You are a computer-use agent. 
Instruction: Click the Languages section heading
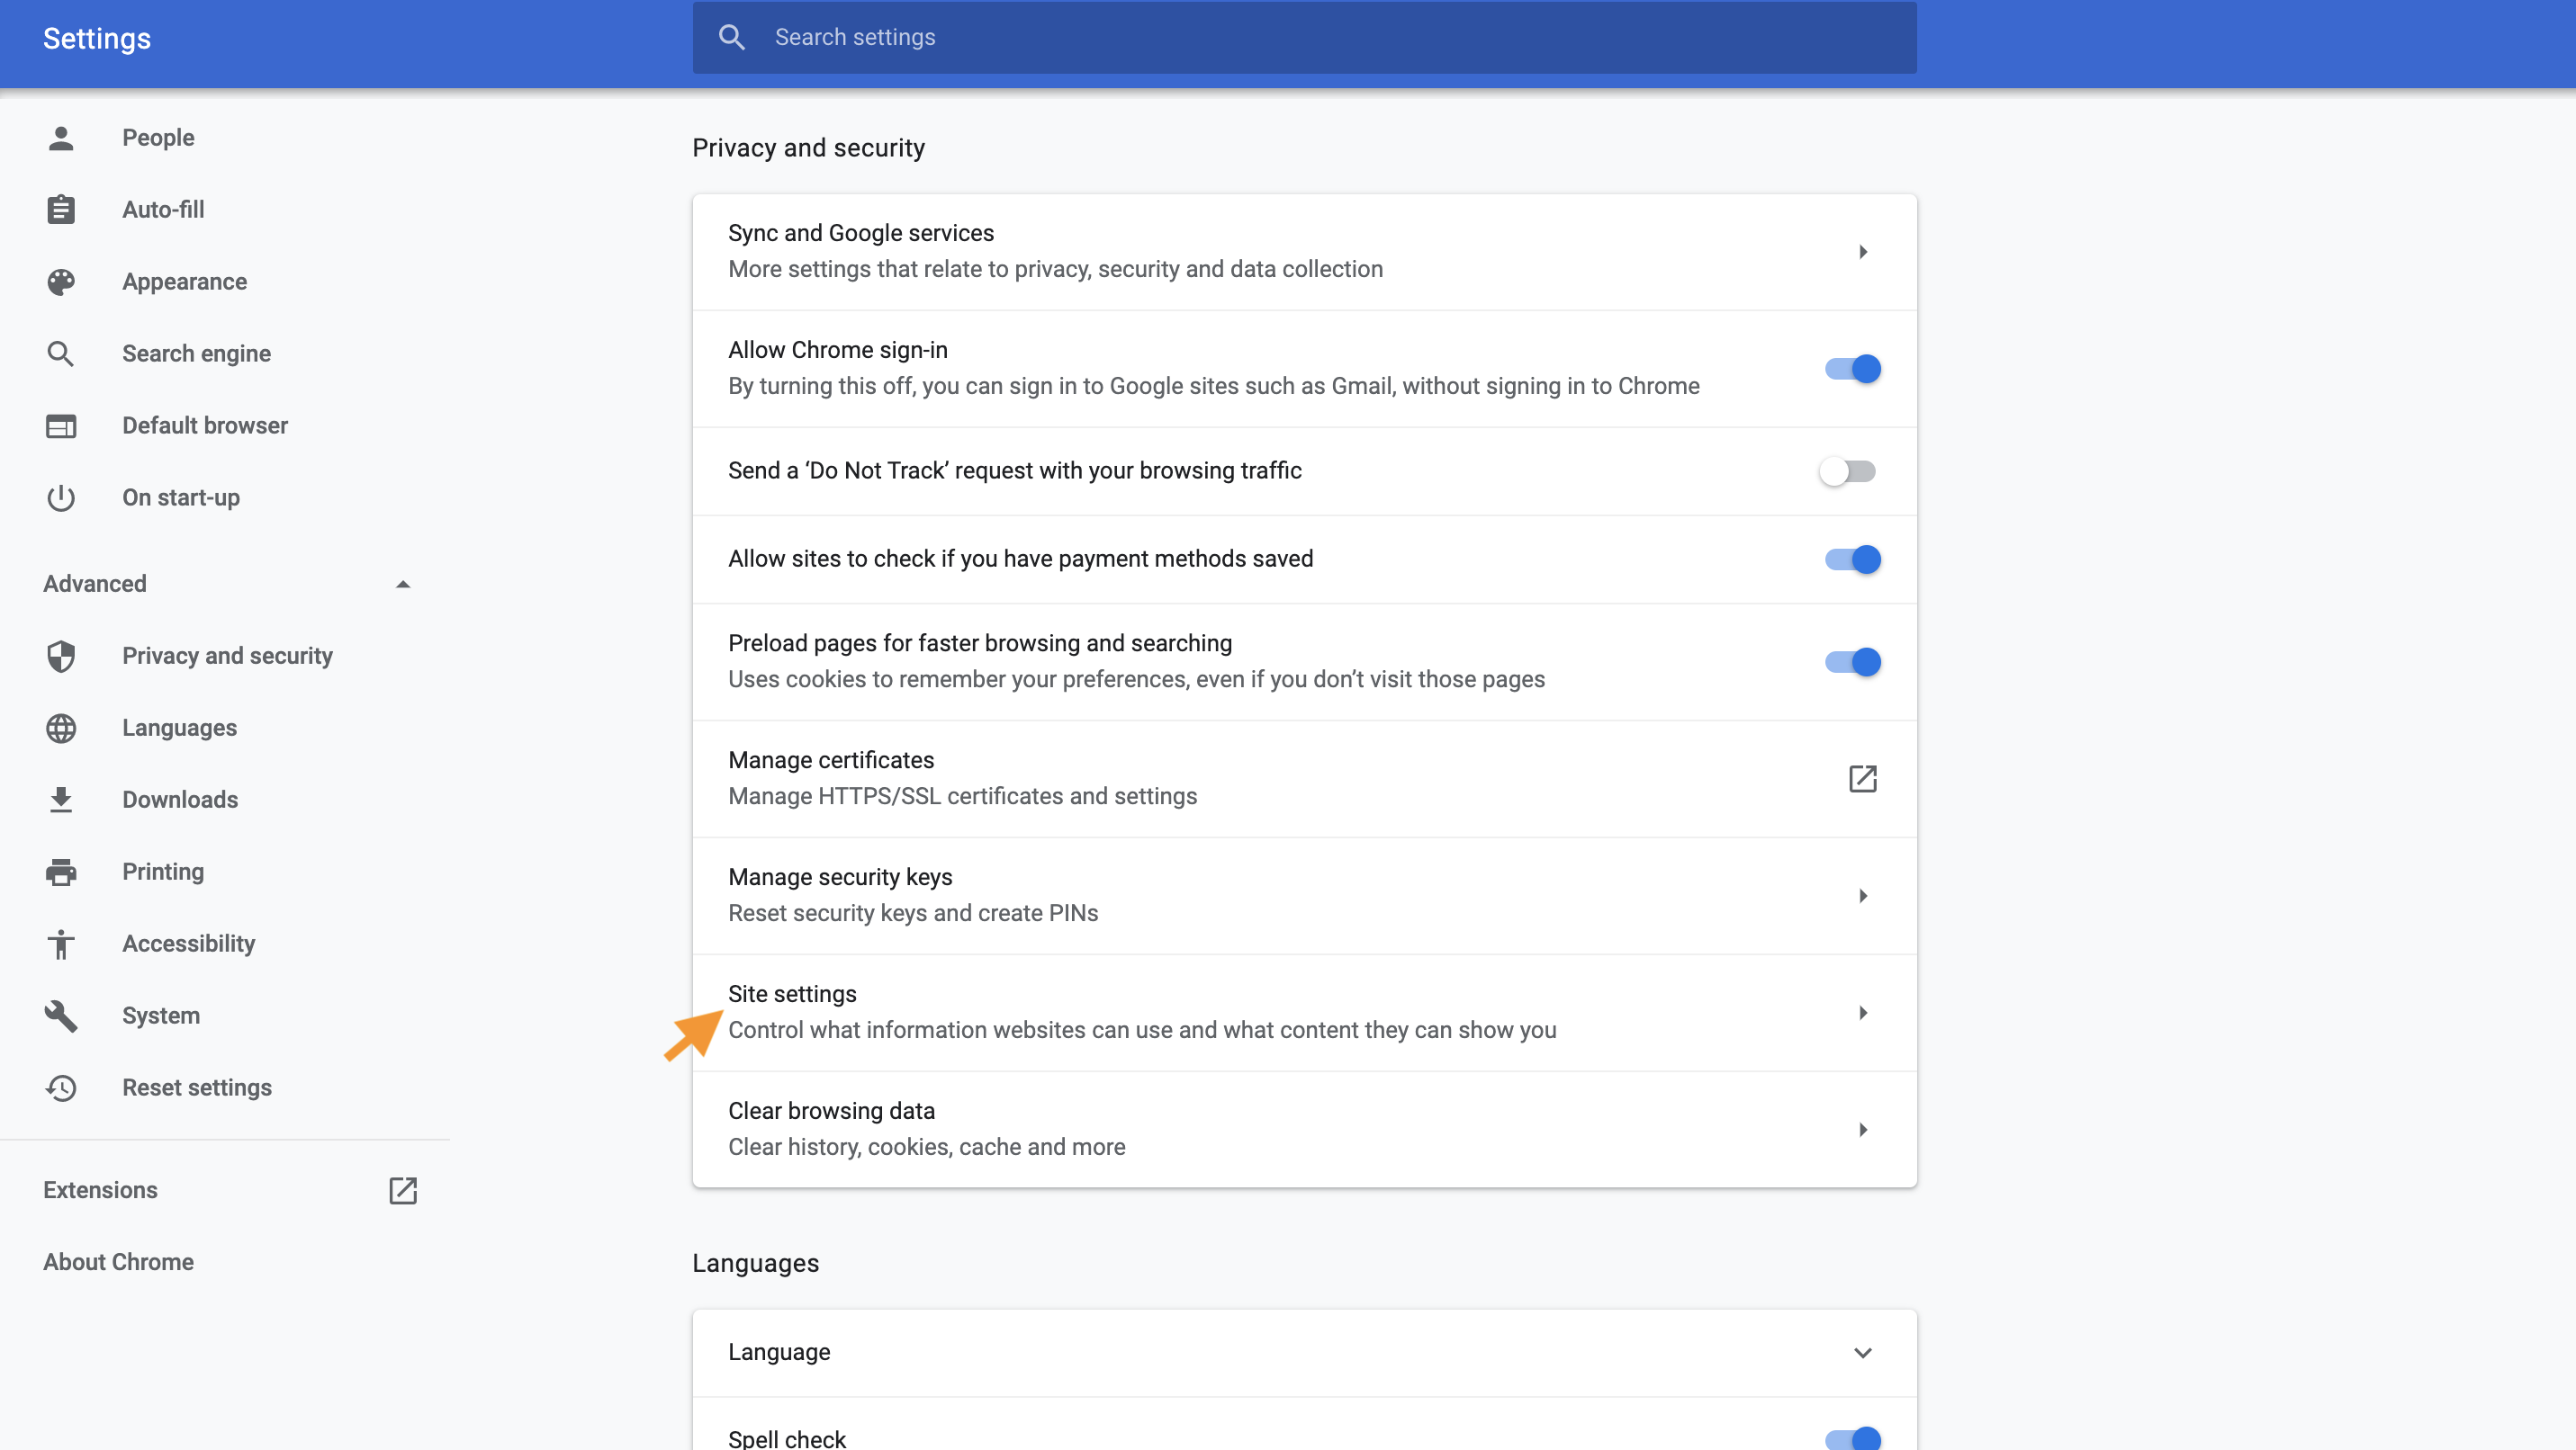pos(755,1263)
